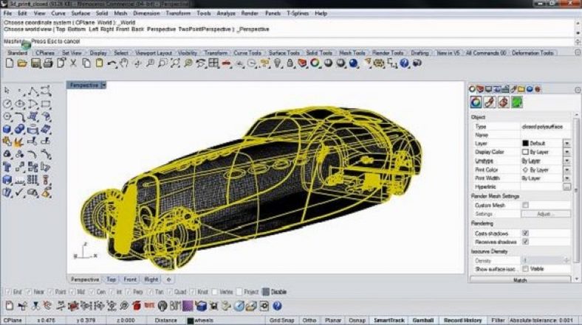Click the purple square icon in bottom toolbar
The image size is (582, 325).
tap(188, 306)
